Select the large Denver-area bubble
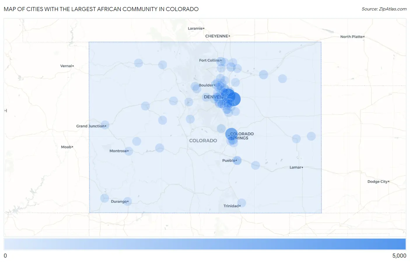The image size is (410, 262). click(233, 99)
